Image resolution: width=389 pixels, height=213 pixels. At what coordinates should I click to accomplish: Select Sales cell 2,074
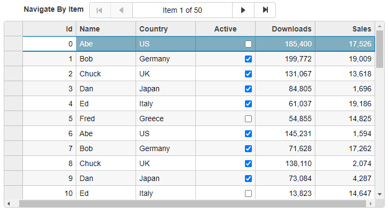pyautogui.click(x=345, y=163)
